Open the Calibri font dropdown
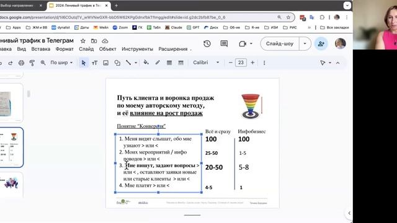 (206, 63)
